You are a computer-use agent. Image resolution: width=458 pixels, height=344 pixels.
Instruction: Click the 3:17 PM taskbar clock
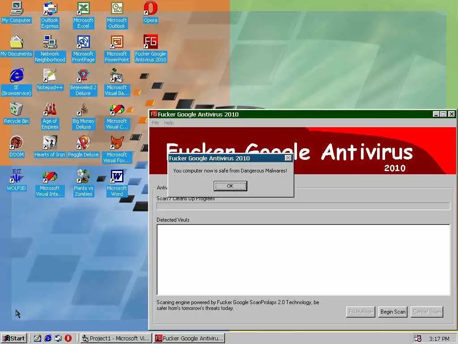tap(439, 339)
